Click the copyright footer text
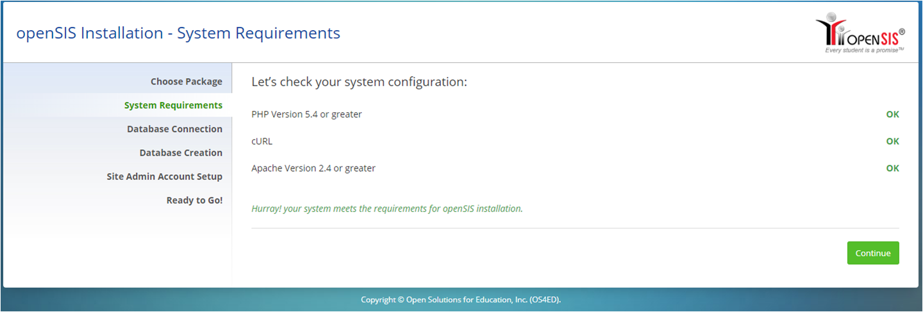923x312 pixels. pos(461,299)
